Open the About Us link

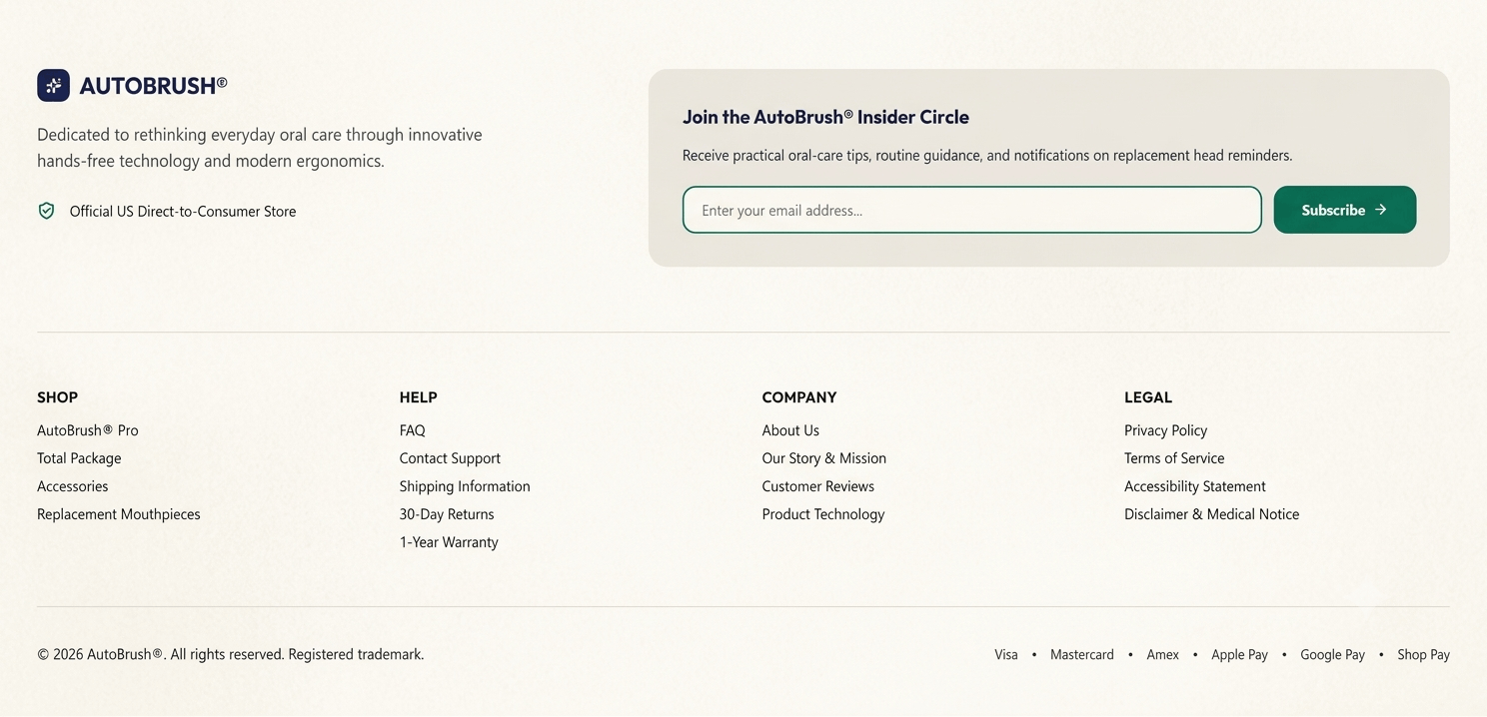click(790, 430)
